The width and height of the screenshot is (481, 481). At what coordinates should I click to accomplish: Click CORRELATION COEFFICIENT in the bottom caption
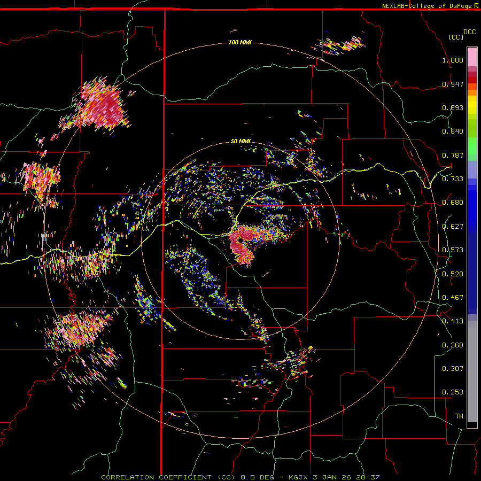click(x=156, y=477)
